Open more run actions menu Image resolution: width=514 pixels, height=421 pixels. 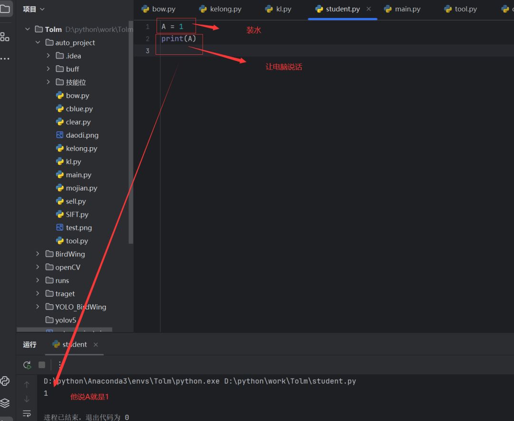point(59,365)
